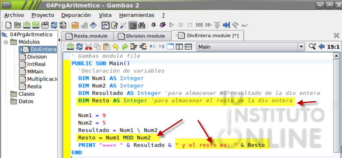Image resolution: width=342 pixels, height=158 pixels.
Task: Click the Unindent lines icon
Action: tap(143, 47)
